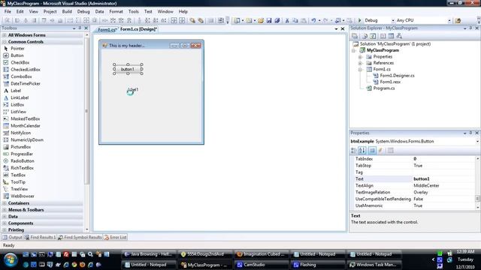Expand the Menus & Toolbars toolbox group
The image size is (481, 270).
tap(5, 210)
